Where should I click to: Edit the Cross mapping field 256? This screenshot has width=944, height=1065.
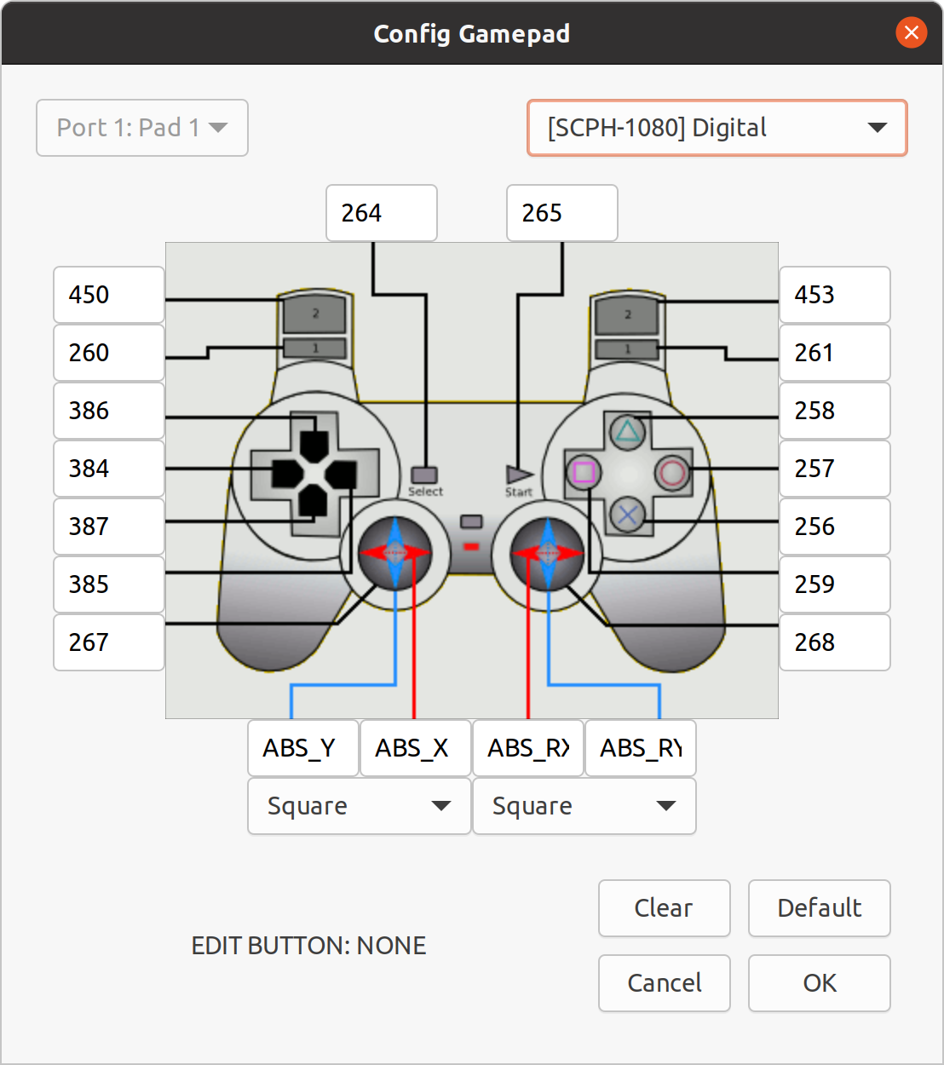[835, 527]
